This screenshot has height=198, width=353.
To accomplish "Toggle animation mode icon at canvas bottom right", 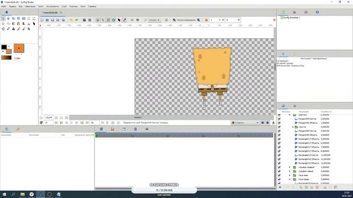I will 274,123.
